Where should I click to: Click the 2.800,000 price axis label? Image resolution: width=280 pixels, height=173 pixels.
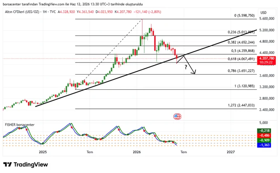click(x=267, y=98)
